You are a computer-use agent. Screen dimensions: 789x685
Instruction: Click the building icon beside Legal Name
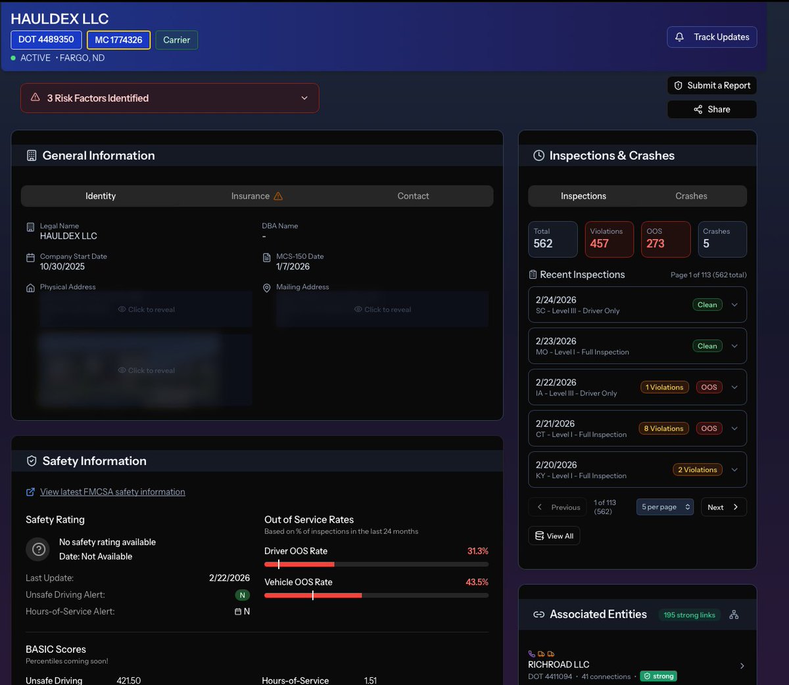(x=30, y=227)
